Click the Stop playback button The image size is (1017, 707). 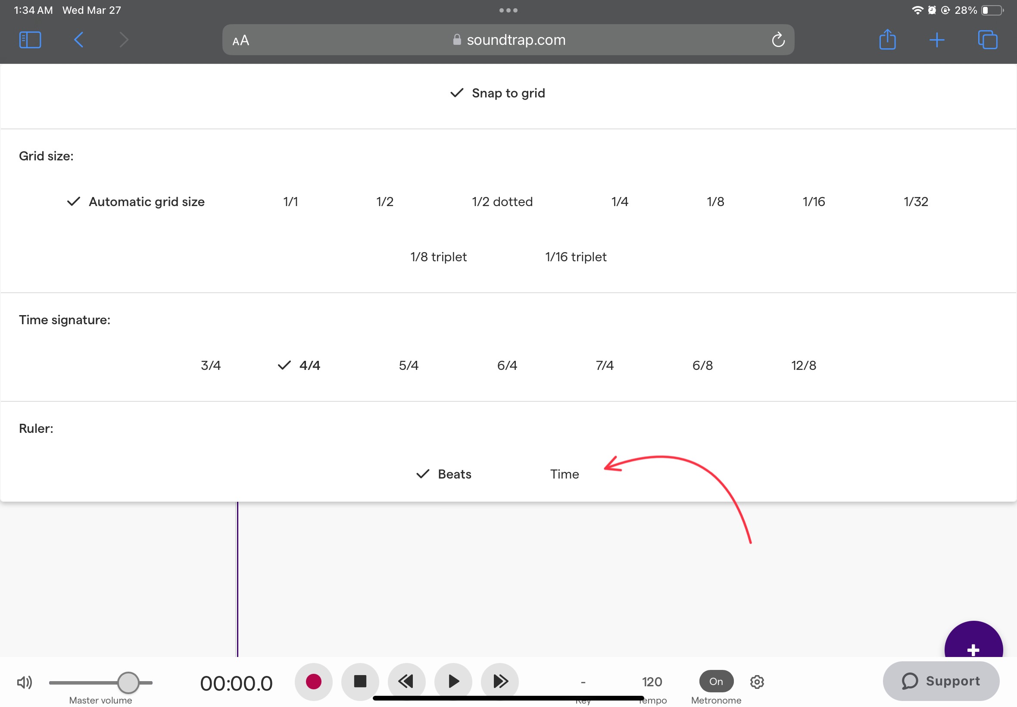tap(360, 681)
